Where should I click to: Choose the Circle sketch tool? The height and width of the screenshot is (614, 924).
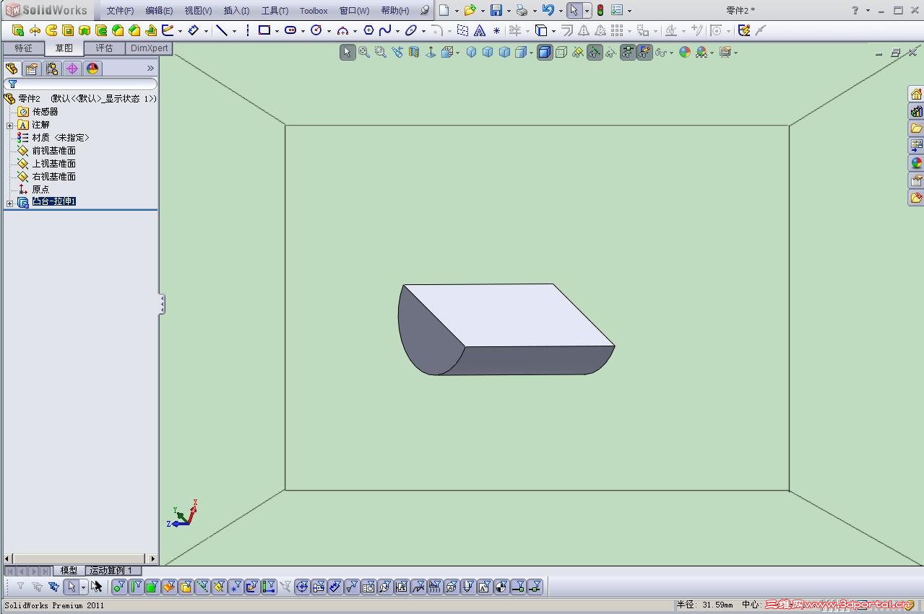click(316, 30)
